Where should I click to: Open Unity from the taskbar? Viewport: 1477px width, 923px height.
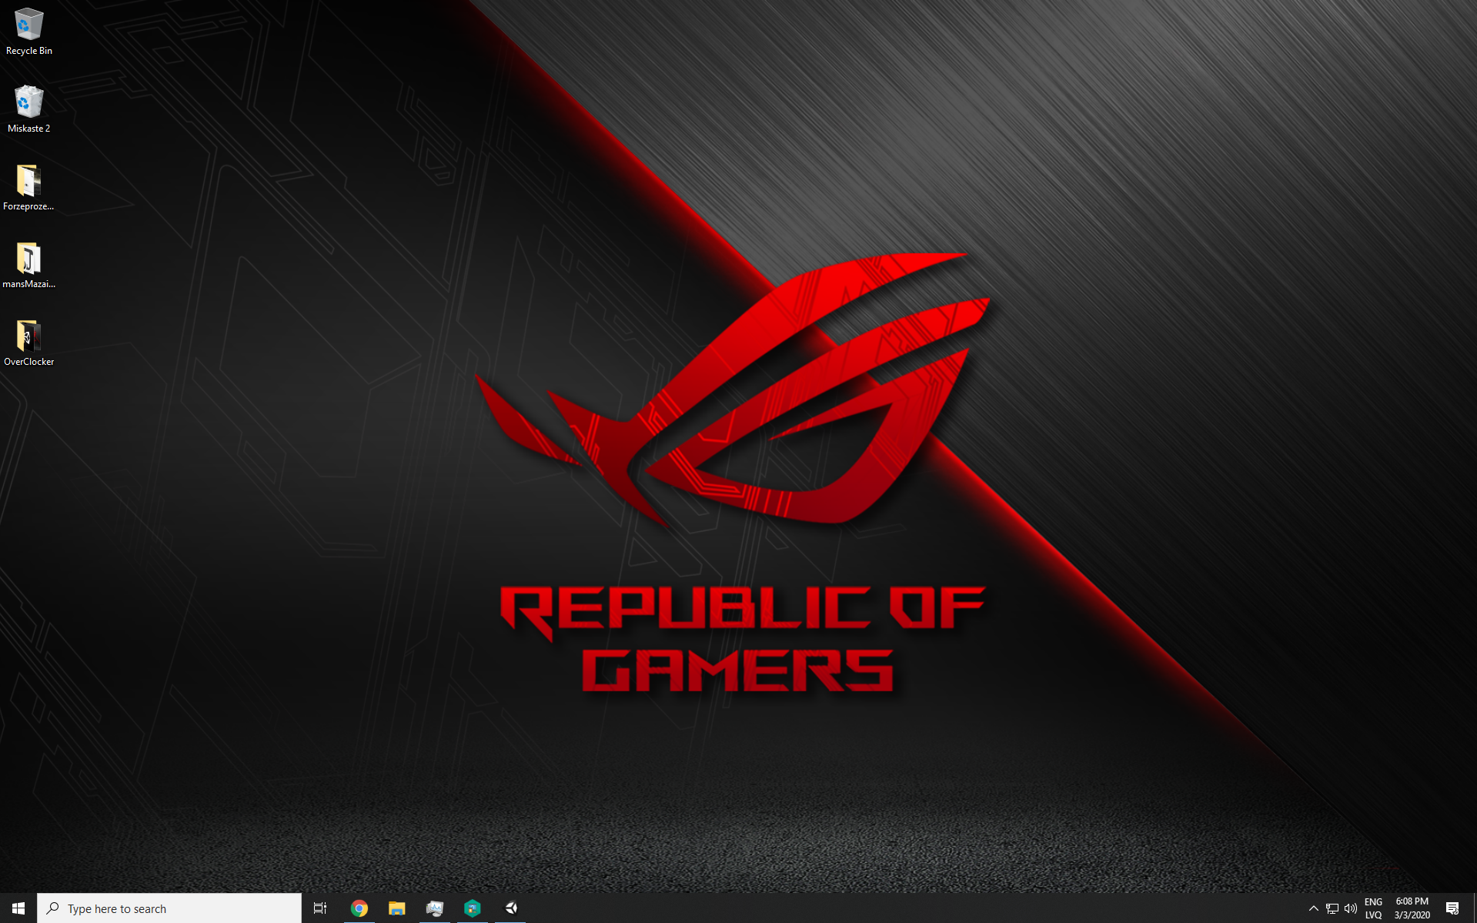[x=510, y=908]
